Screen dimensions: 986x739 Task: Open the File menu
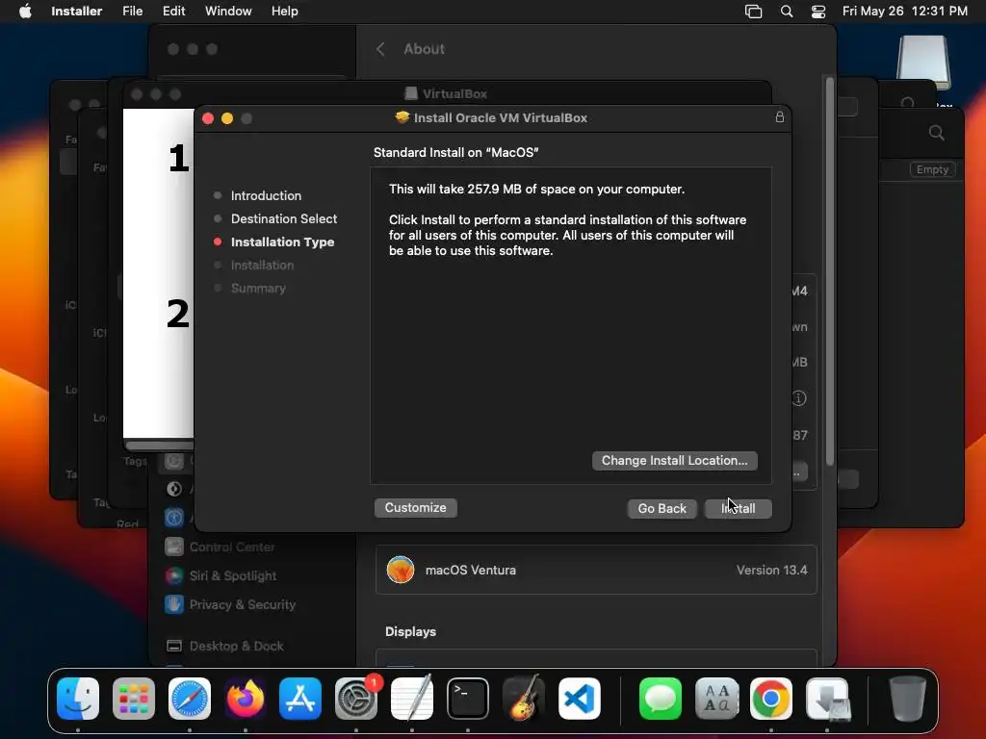(132, 11)
